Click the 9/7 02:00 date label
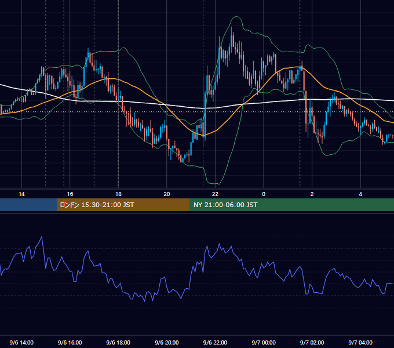 (x=312, y=342)
